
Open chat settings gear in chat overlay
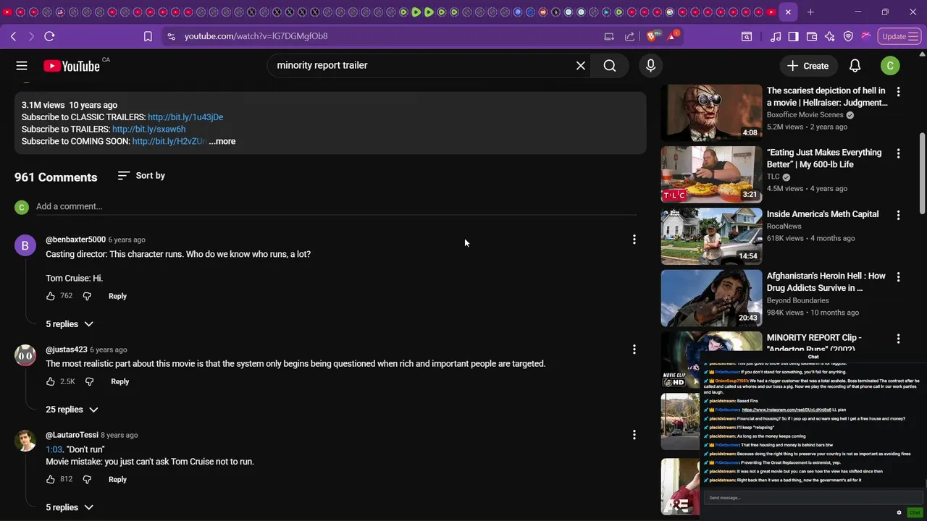point(899,512)
